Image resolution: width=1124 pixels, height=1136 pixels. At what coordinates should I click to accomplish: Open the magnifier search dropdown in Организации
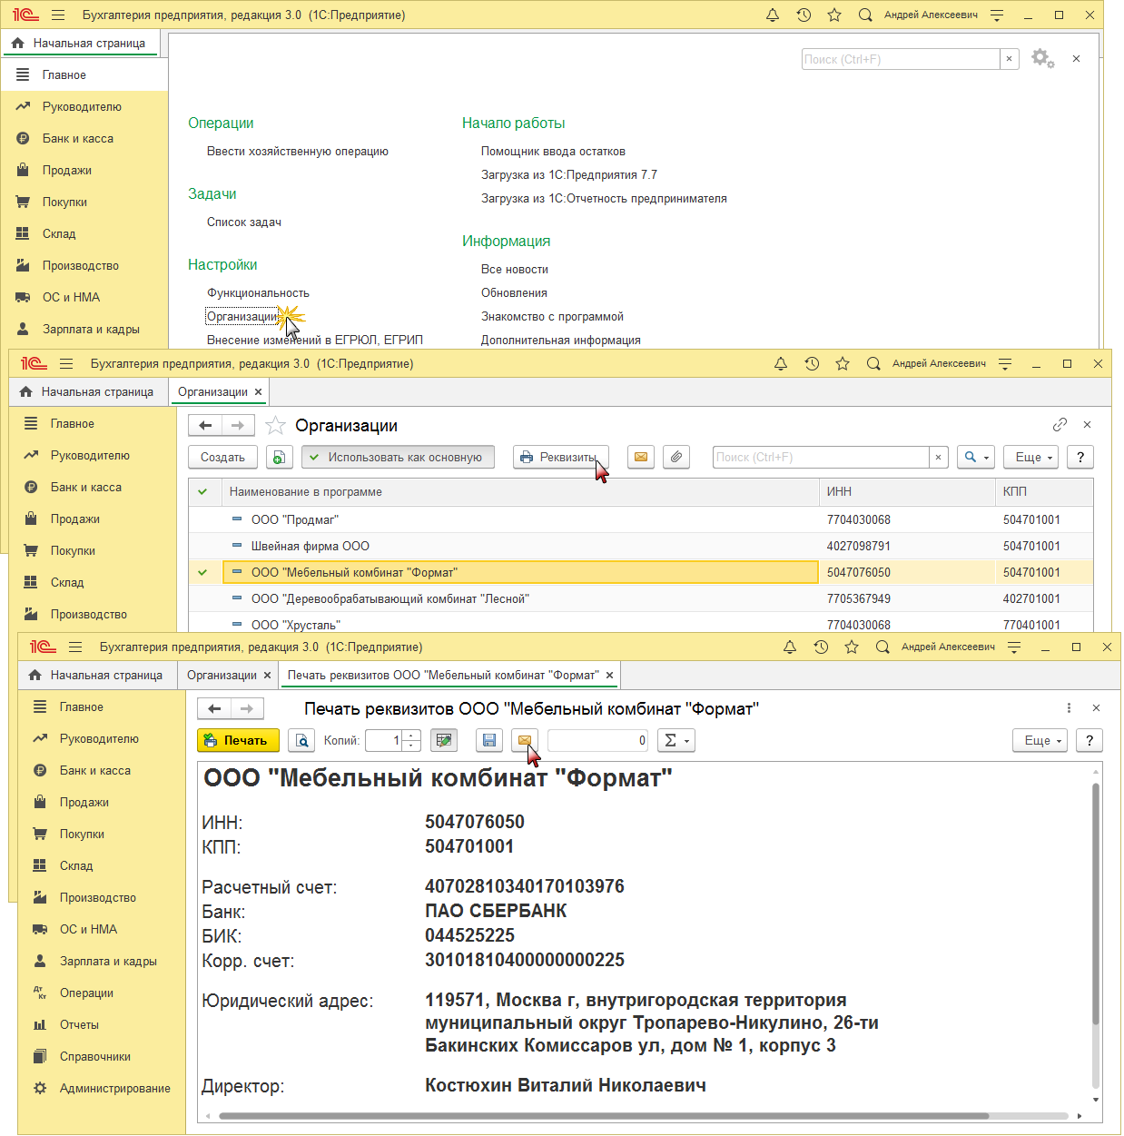pyautogui.click(x=976, y=457)
